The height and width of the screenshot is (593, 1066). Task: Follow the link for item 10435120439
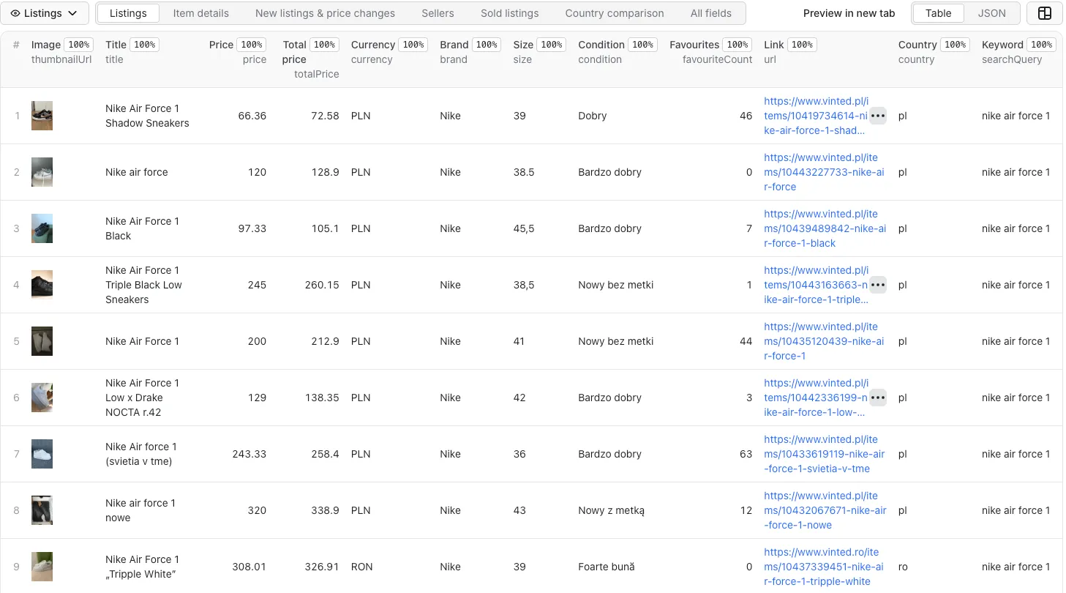point(823,341)
